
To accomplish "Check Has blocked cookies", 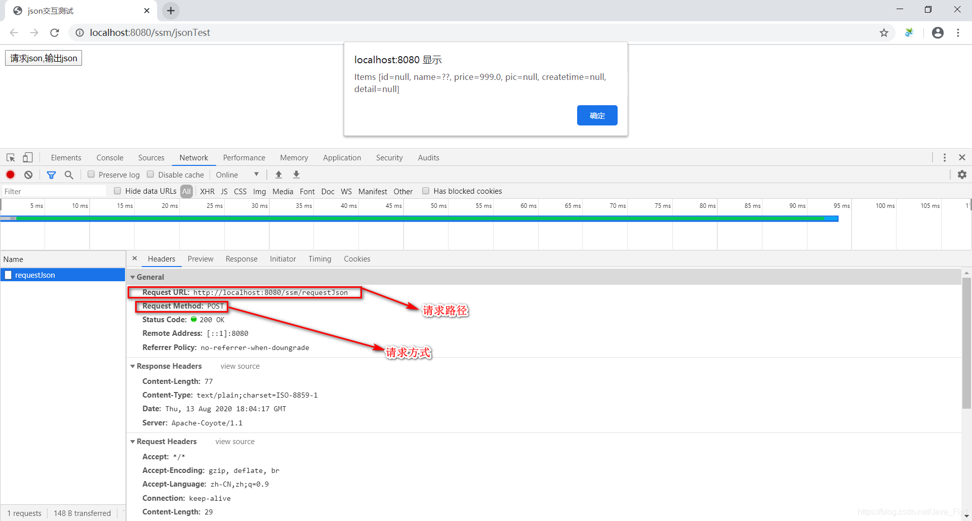I will click(426, 191).
